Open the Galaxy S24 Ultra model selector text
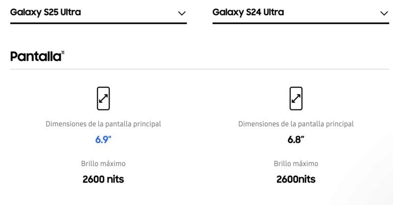Screen dimensions: 393x205 tap(248, 12)
